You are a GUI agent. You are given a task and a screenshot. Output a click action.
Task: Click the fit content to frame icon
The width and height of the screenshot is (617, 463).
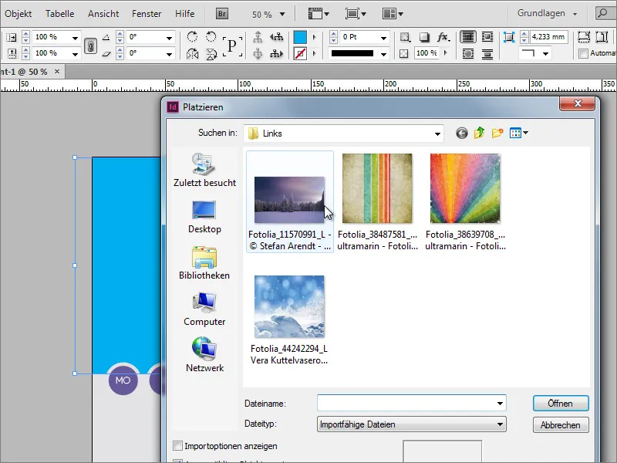click(x=584, y=37)
